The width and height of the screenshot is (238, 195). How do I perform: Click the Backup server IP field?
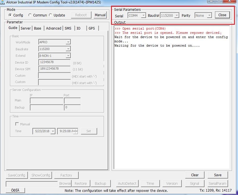coord(47,107)
